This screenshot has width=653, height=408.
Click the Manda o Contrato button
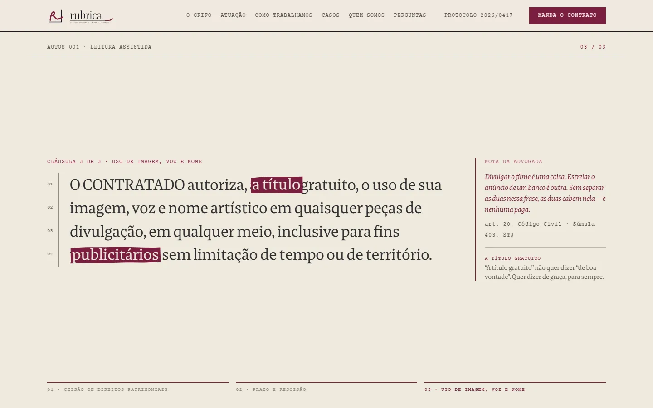tap(567, 15)
